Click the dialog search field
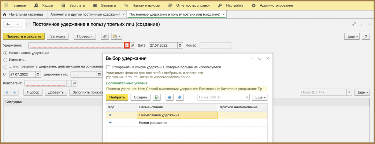 tap(221, 97)
